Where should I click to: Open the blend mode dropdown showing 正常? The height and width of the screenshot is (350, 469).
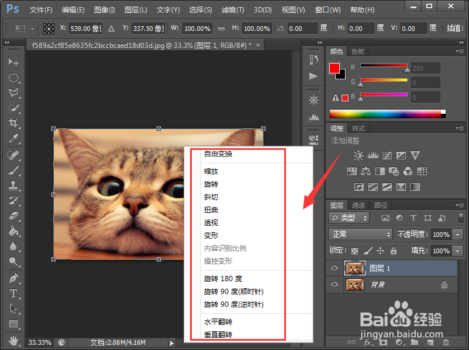pyautogui.click(x=360, y=235)
